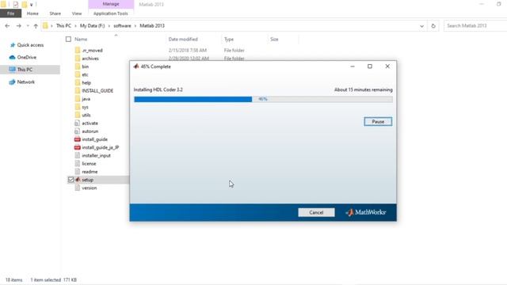
Task: Click the folder icon in address bar
Action: point(45,26)
